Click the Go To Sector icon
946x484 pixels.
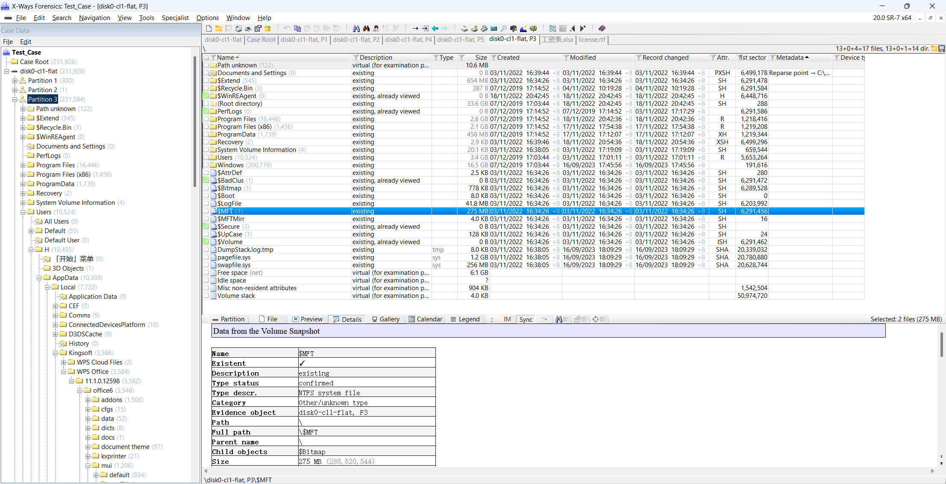coord(425,29)
